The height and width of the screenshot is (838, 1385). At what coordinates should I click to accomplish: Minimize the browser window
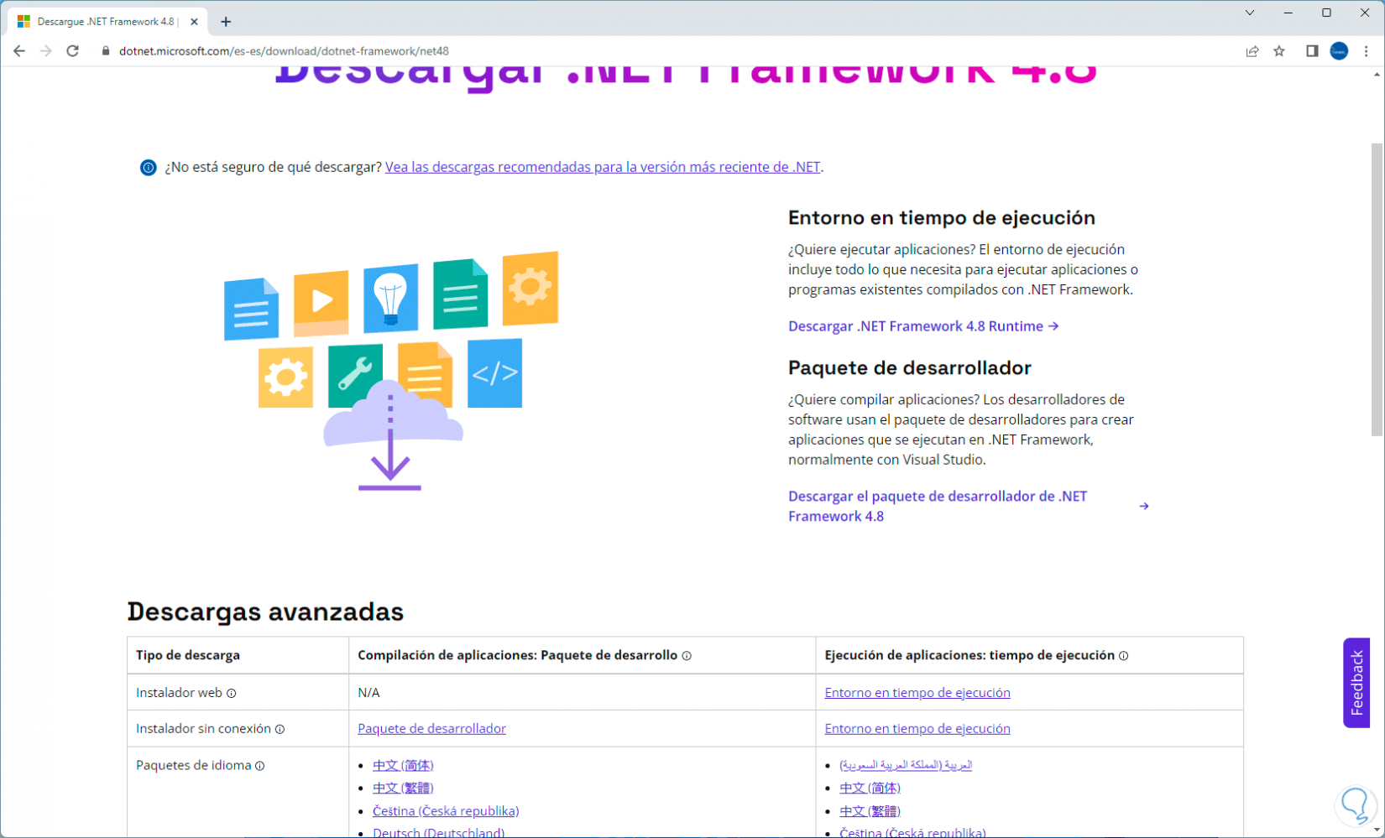tap(1288, 13)
